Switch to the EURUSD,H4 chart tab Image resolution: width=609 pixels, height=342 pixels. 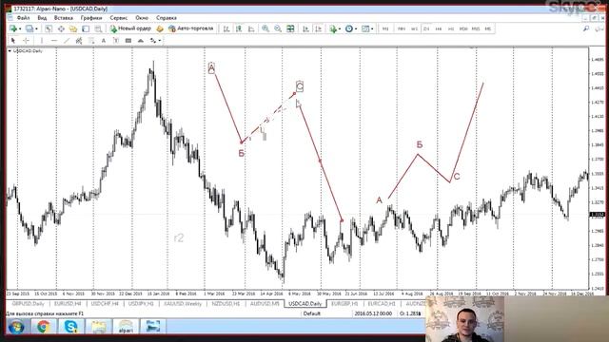click(68, 304)
